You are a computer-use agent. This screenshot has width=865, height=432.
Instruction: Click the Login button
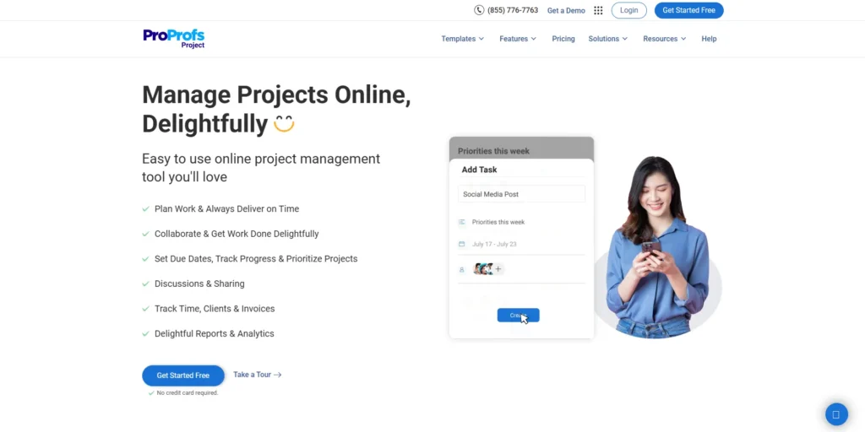tap(628, 10)
